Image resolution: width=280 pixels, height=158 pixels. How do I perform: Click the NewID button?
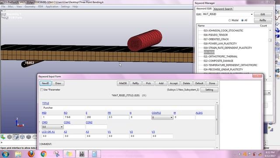click(x=45, y=83)
